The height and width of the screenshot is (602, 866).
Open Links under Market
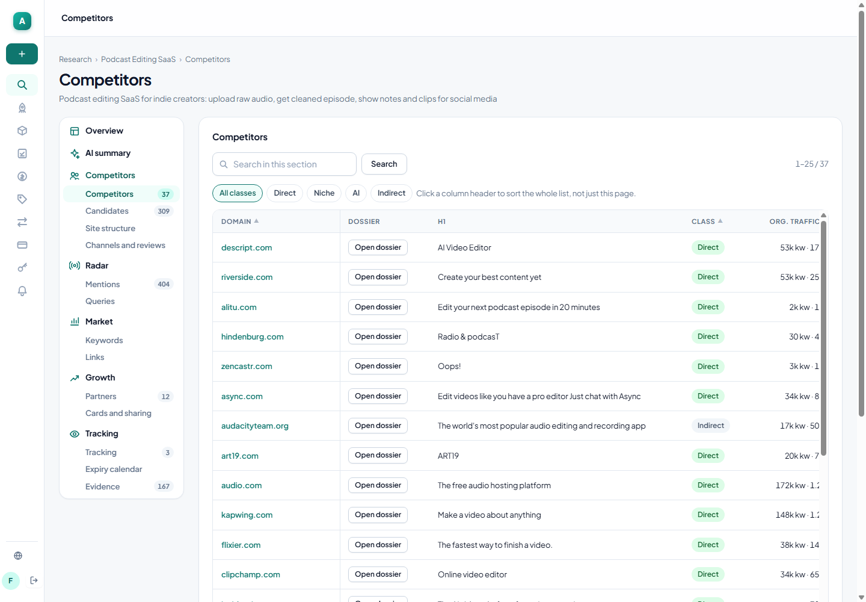tap(121, 357)
